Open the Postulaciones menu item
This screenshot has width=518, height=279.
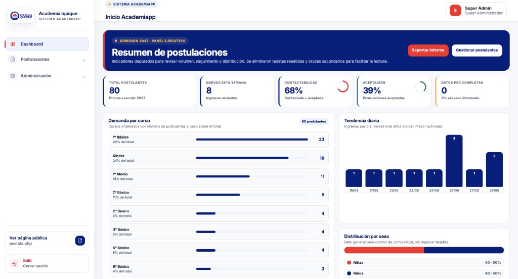pyautogui.click(x=47, y=60)
